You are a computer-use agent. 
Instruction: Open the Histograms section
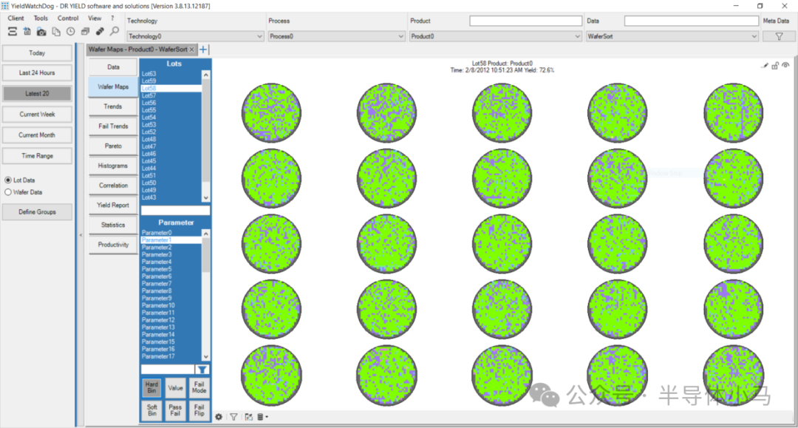pyautogui.click(x=113, y=166)
